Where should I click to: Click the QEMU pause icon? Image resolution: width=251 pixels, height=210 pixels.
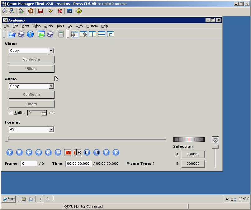click(31, 11)
